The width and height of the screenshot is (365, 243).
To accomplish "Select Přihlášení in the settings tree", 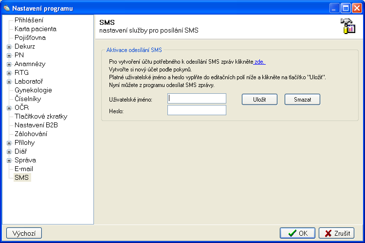I will point(29,20).
